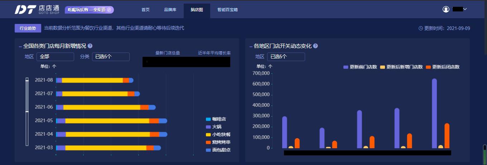Click the tallest purple bar in right chart
This screenshot has width=487, height=165.
434,113
